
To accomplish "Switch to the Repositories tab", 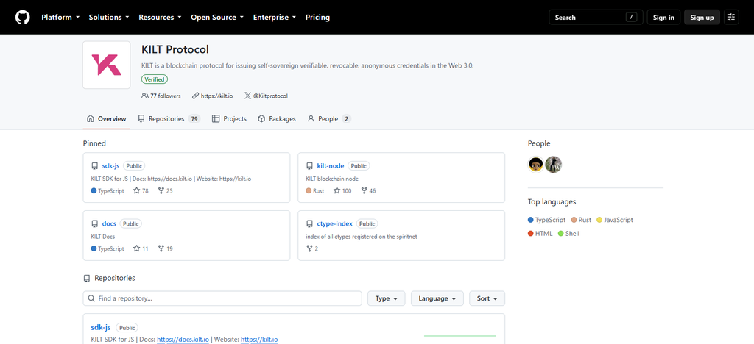I will point(169,118).
